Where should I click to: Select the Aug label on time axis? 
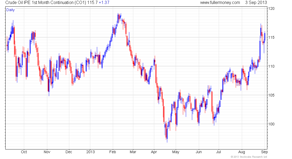[242, 152]
